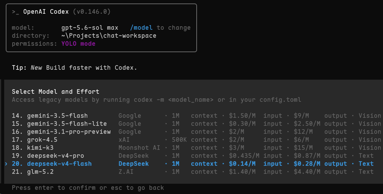Click highlighted deepseek-v4-flash model row
The width and height of the screenshot is (383, 194).
click(x=193, y=164)
